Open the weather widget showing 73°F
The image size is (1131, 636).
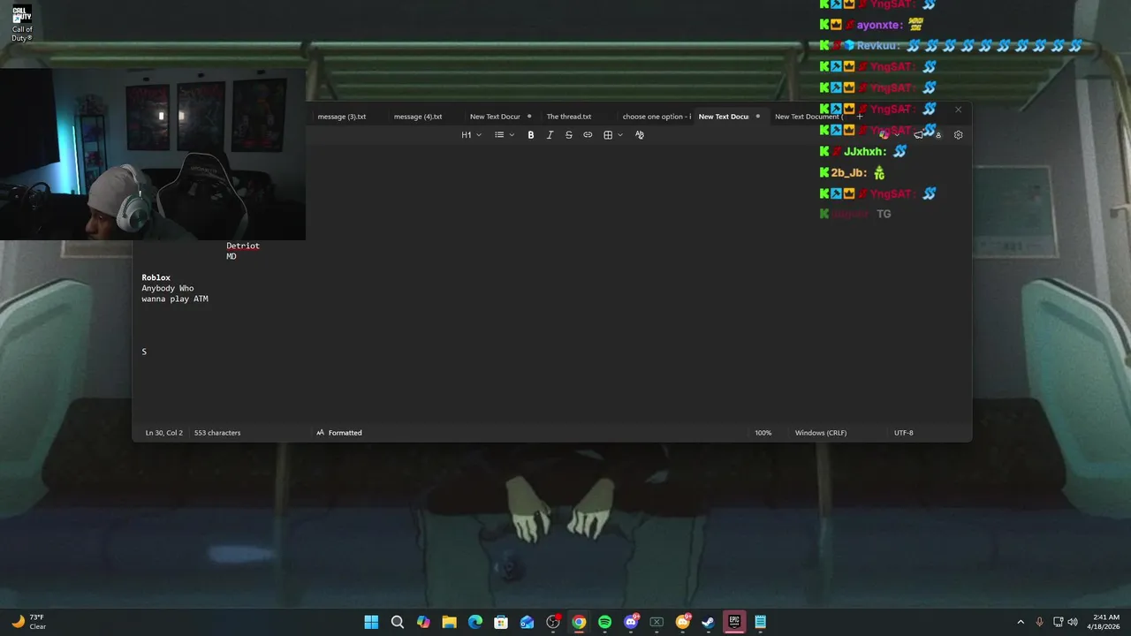[28, 622]
